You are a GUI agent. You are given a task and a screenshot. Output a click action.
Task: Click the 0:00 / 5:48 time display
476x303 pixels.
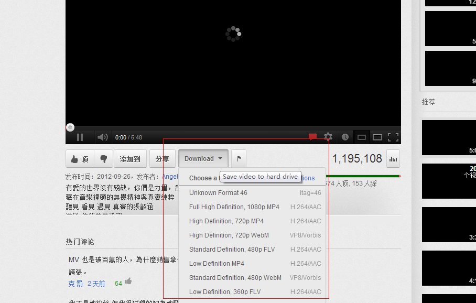tap(129, 137)
